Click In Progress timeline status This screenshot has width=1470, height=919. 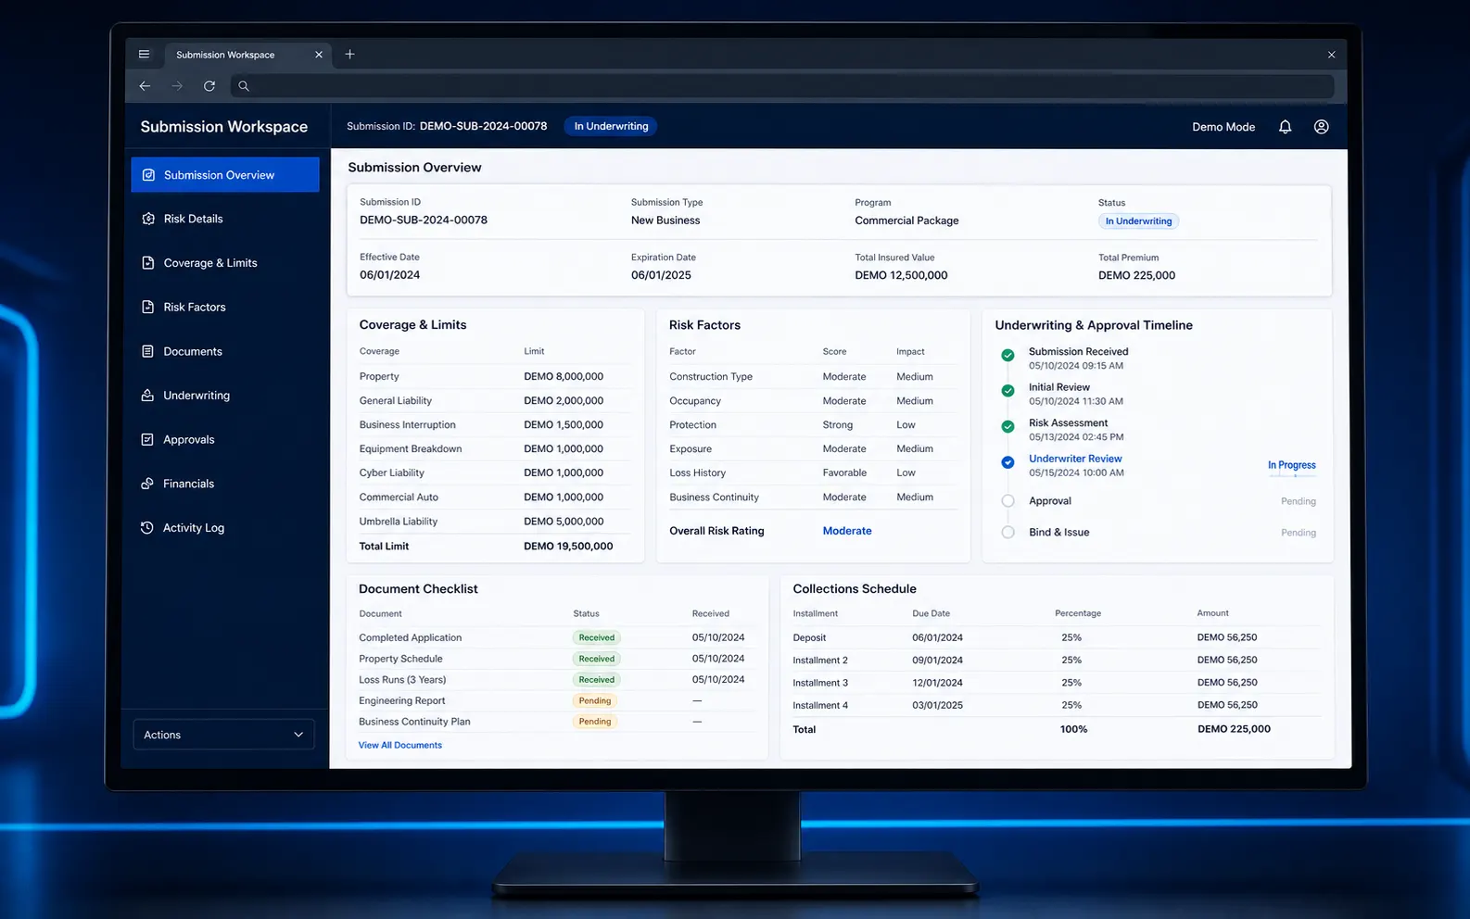click(1292, 465)
